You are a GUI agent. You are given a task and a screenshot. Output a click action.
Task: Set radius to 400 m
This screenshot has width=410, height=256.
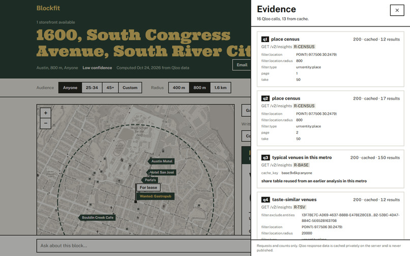coord(179,88)
